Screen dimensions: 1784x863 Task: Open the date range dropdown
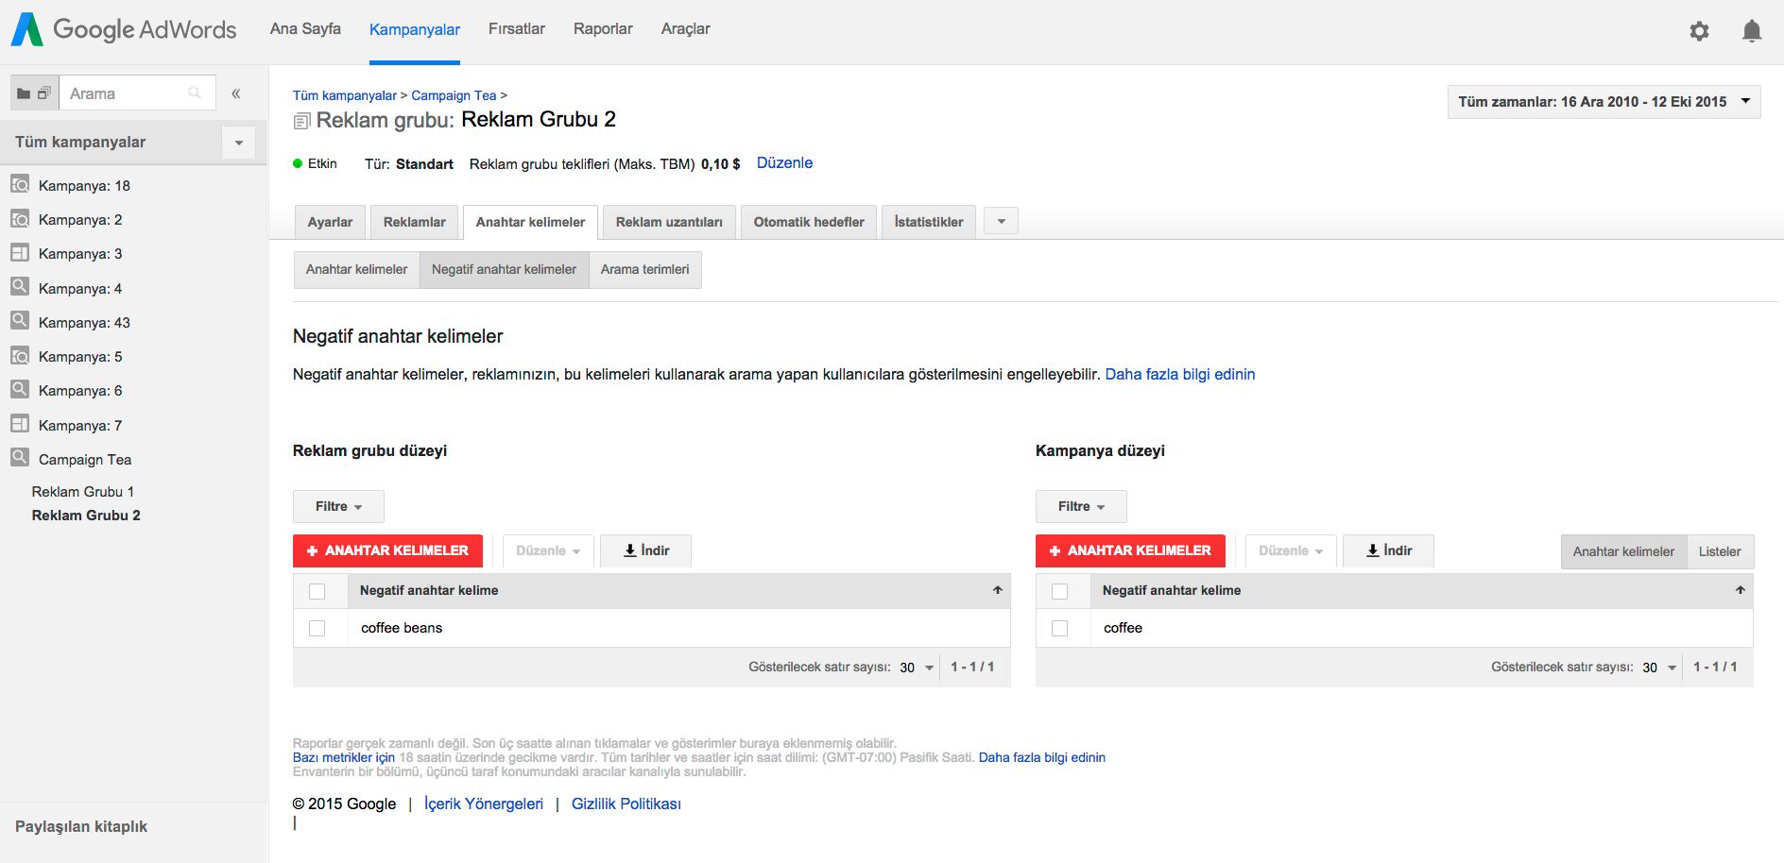tap(1604, 102)
